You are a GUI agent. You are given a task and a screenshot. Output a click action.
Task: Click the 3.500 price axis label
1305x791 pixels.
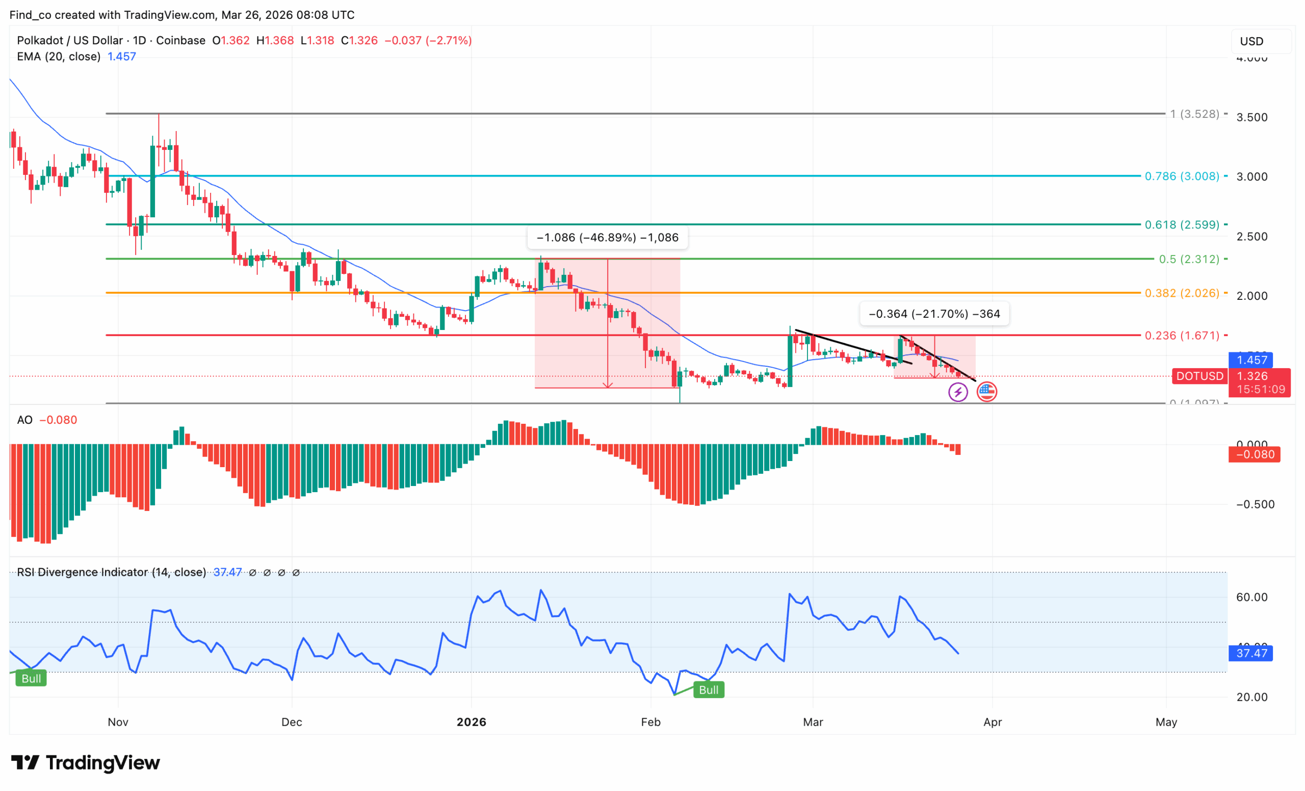tap(1251, 117)
